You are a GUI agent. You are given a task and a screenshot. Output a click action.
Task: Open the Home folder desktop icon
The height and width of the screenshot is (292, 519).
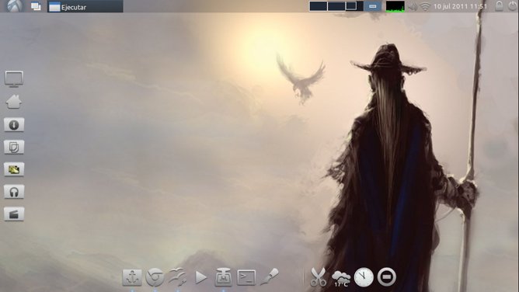(x=14, y=102)
